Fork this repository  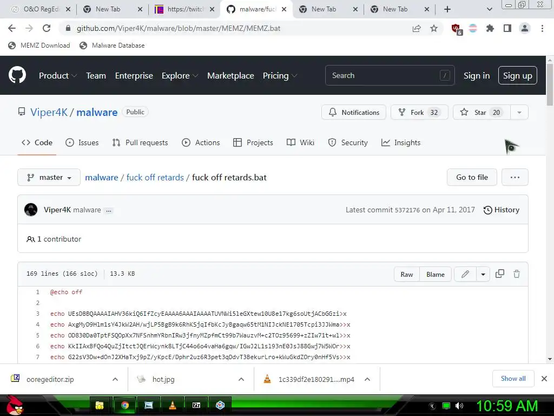pos(419,113)
